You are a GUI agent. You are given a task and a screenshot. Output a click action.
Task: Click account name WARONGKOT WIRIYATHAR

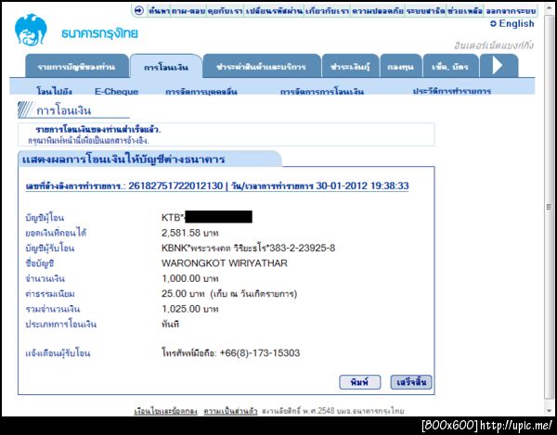(224, 263)
